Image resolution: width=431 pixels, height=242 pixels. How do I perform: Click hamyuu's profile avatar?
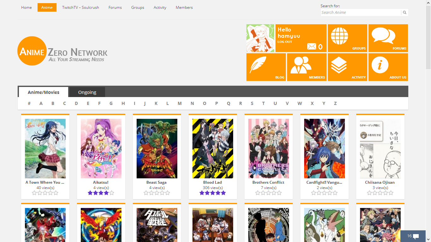pyautogui.click(x=260, y=38)
